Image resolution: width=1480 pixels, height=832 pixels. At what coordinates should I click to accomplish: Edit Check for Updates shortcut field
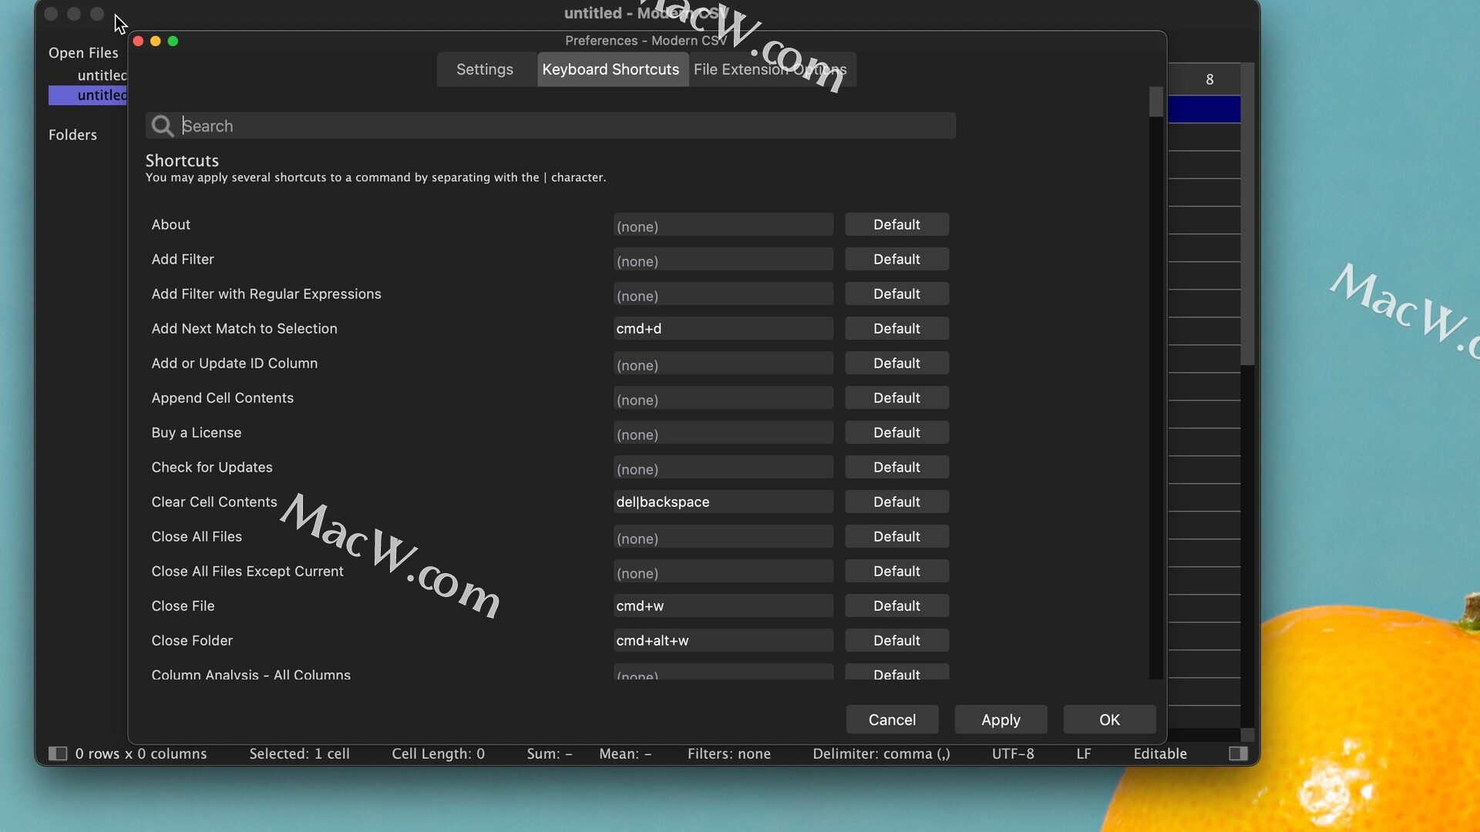click(723, 468)
